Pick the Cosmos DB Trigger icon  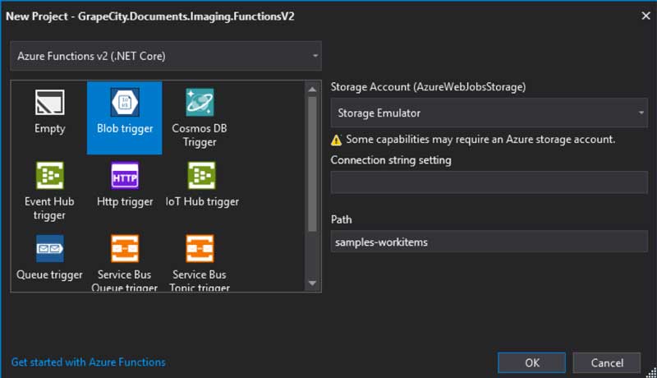pyautogui.click(x=200, y=102)
